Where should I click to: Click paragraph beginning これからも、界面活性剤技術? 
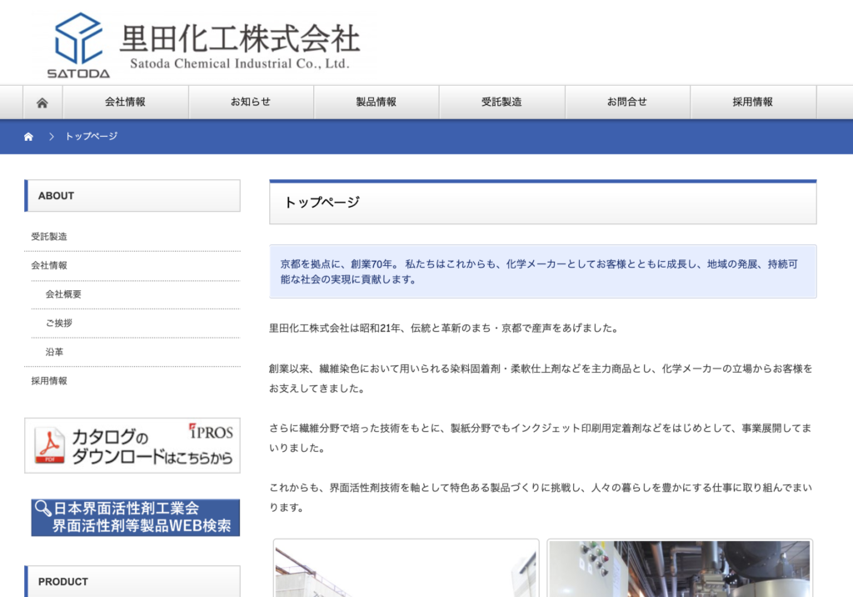[x=541, y=497]
